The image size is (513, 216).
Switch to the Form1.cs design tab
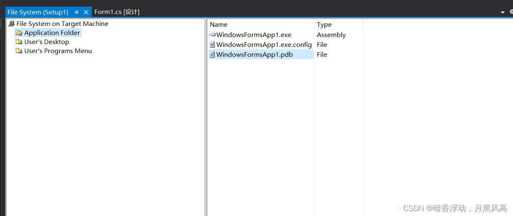pyautogui.click(x=117, y=12)
